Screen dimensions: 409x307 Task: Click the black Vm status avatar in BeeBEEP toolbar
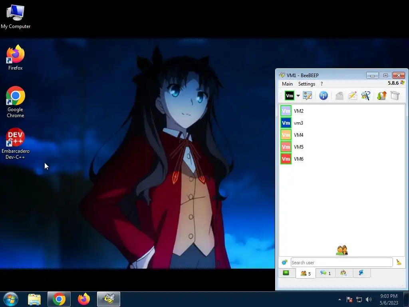[289, 96]
